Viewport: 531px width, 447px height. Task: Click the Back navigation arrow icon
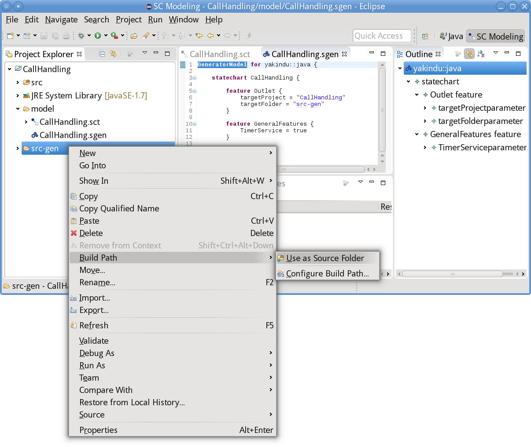(x=210, y=36)
